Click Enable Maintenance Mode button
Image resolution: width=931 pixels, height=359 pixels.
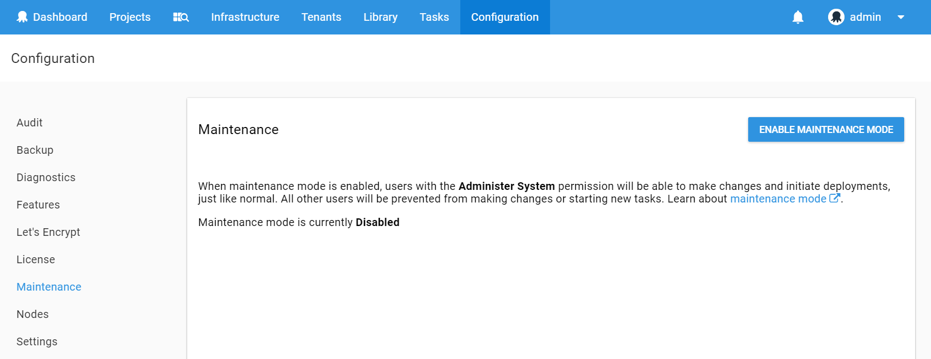coord(826,130)
